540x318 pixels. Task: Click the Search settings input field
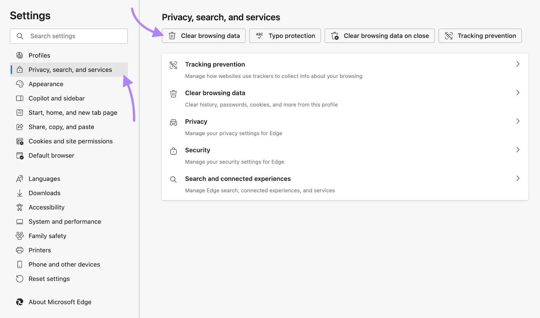coord(69,36)
